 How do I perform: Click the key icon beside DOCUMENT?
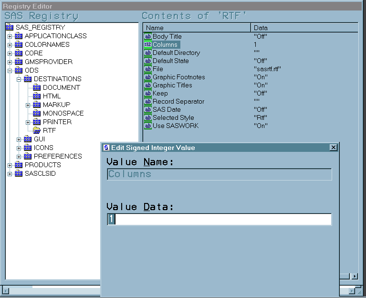[37, 87]
